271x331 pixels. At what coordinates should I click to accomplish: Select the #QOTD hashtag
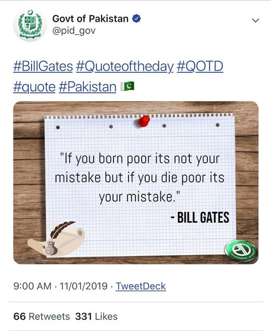click(x=200, y=67)
